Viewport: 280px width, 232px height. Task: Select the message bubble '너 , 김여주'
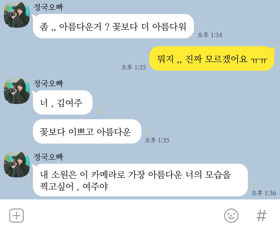pyautogui.click(x=62, y=102)
